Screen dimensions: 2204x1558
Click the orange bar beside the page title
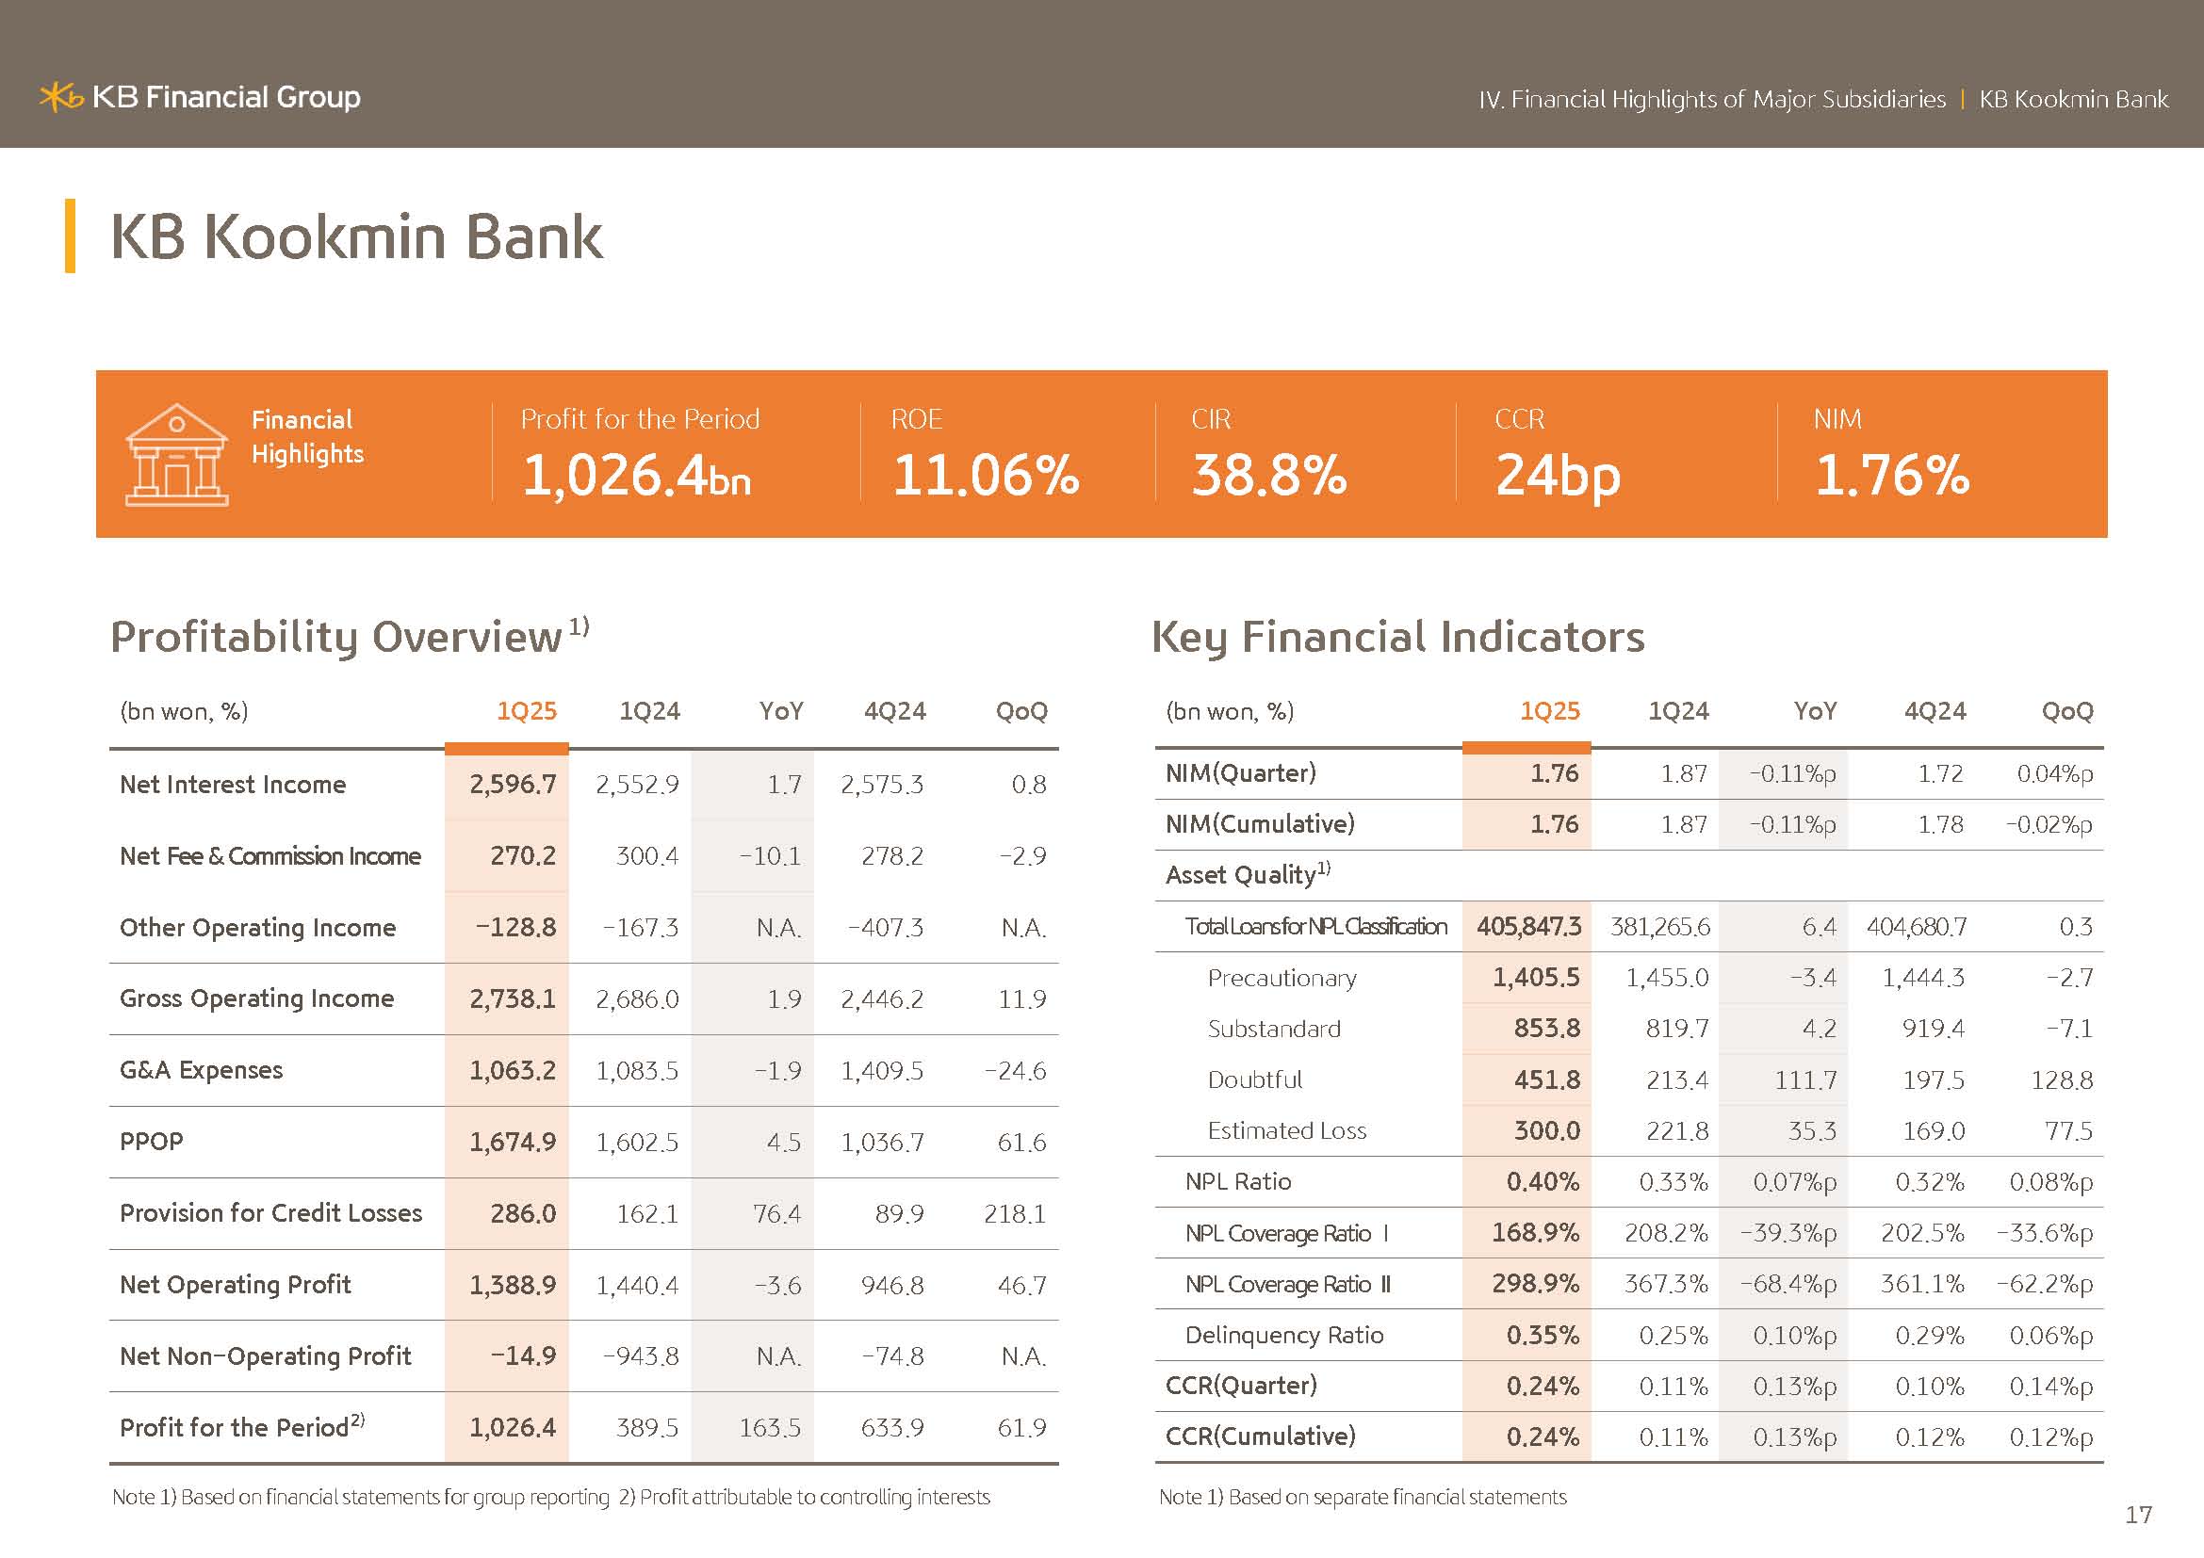pyautogui.click(x=70, y=236)
